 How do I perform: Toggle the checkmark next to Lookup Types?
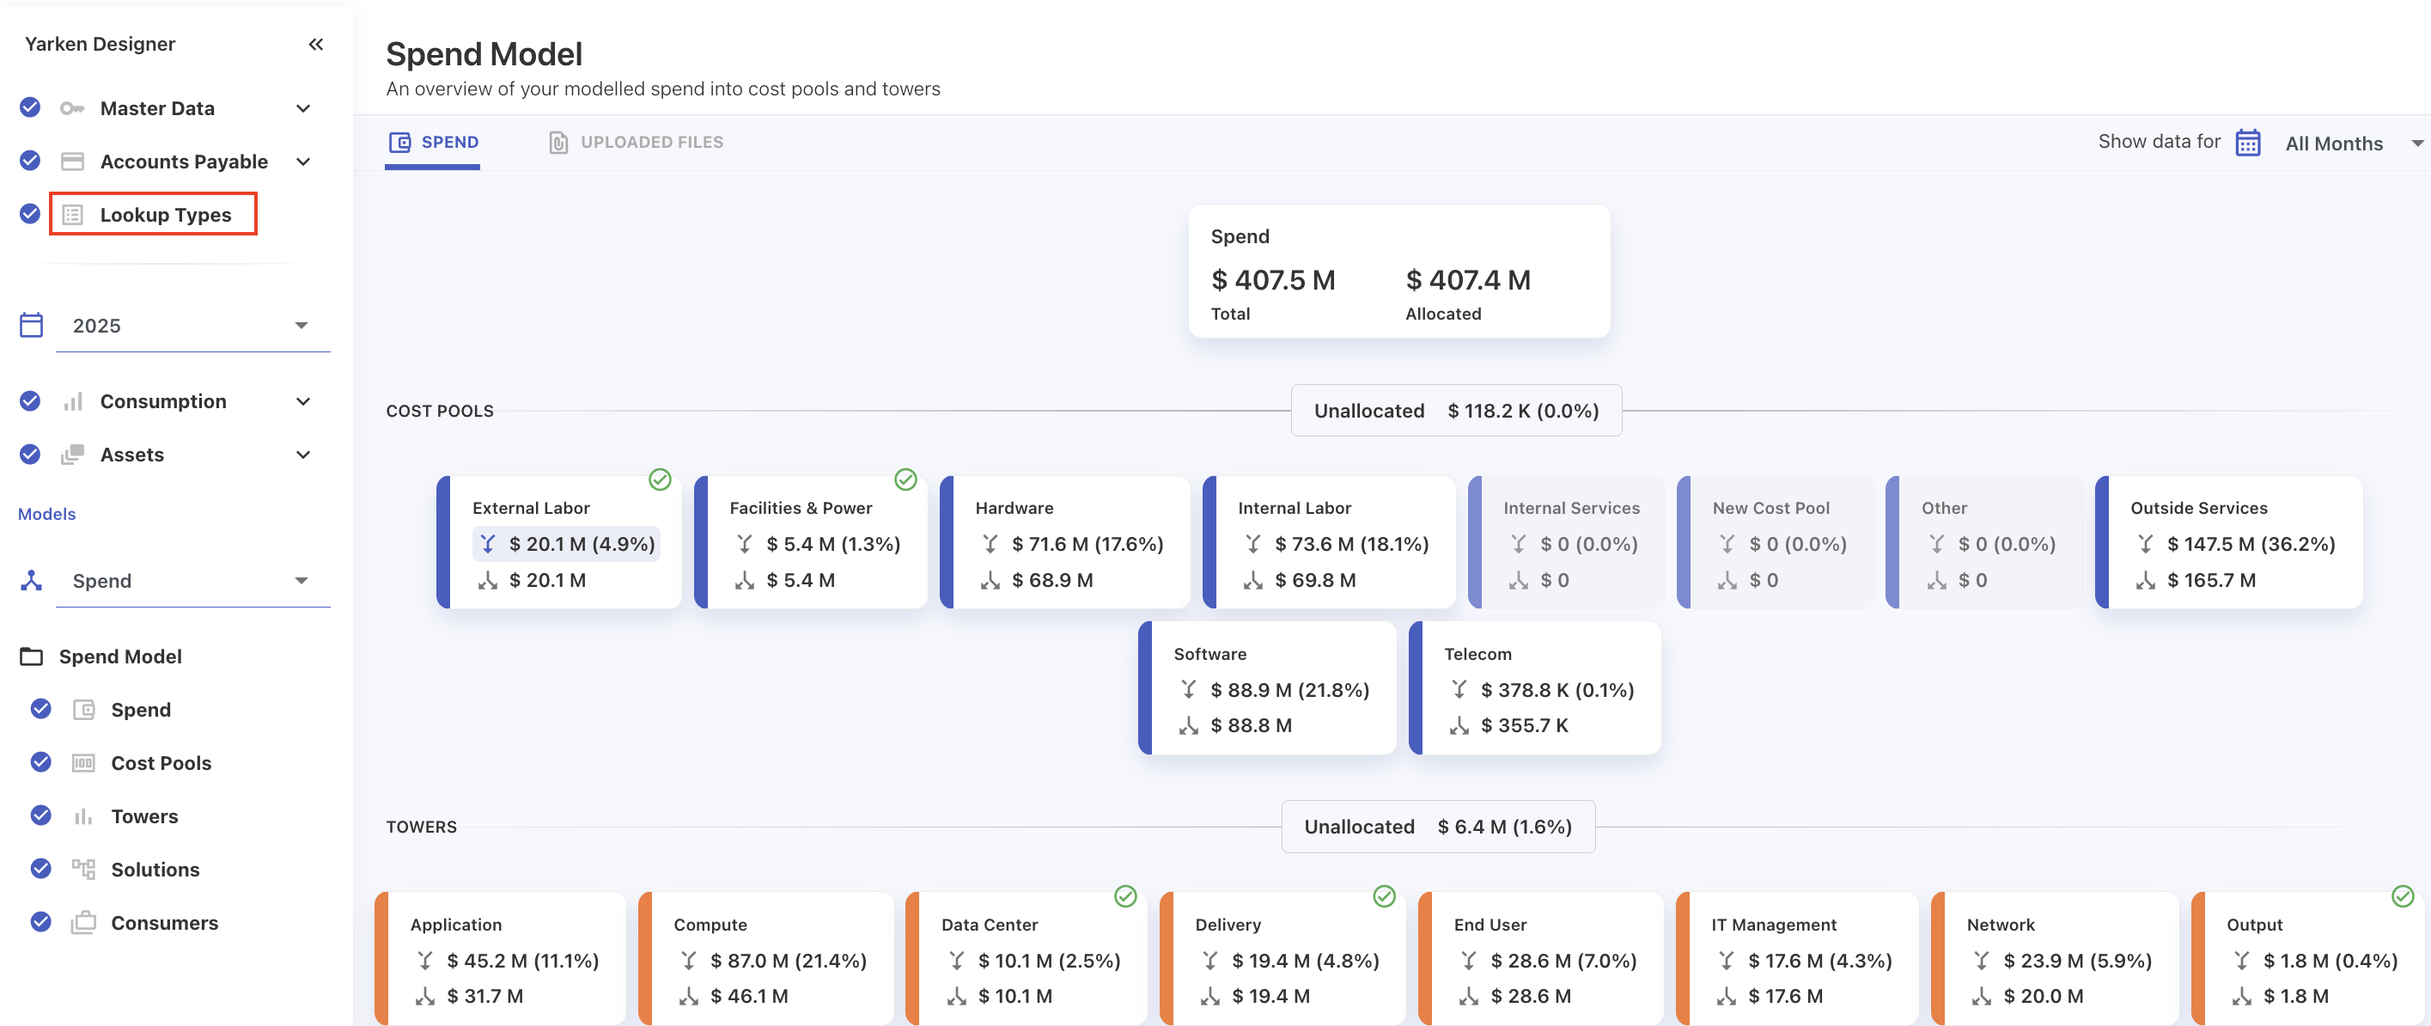(30, 214)
